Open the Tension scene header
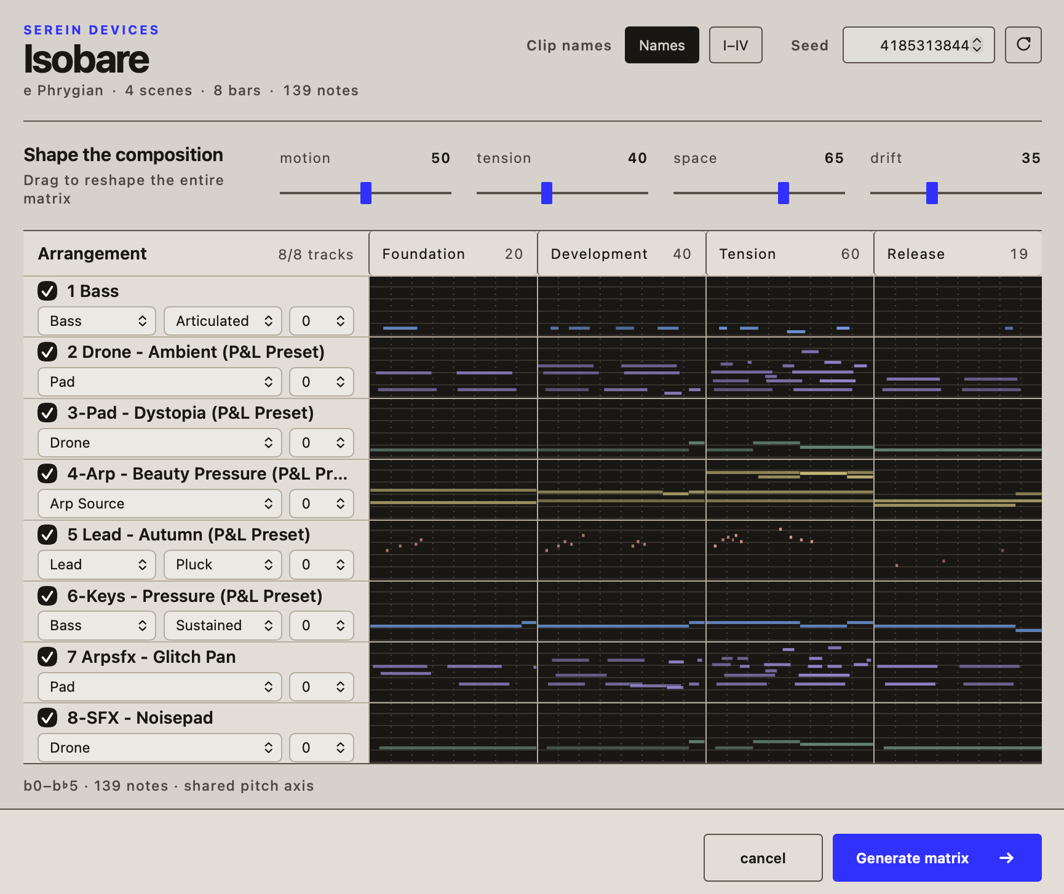 pos(790,254)
